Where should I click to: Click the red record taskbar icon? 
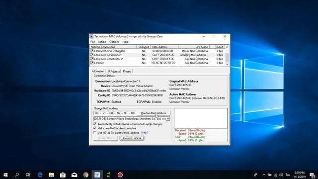(x=120, y=175)
